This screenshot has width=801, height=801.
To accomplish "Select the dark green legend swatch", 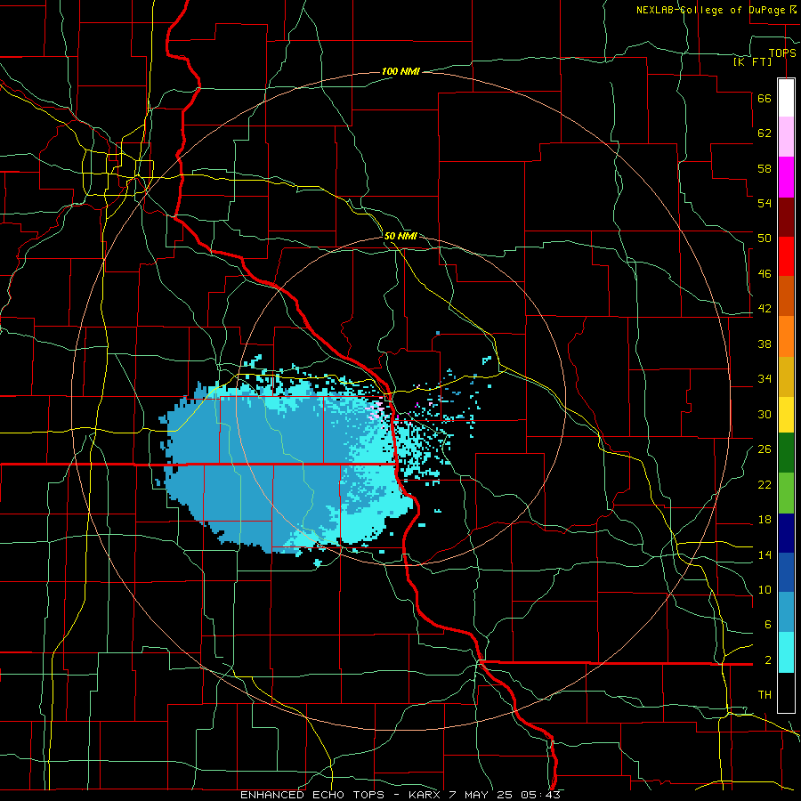I will [786, 453].
